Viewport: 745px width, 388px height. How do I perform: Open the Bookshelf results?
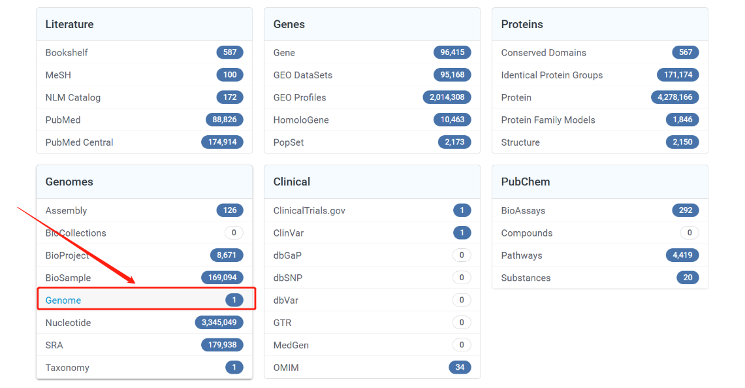(x=67, y=53)
